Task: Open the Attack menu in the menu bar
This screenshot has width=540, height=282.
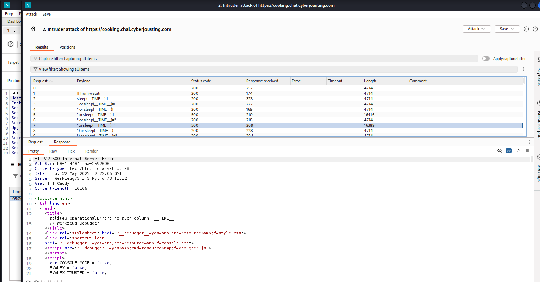Action: click(x=31, y=14)
